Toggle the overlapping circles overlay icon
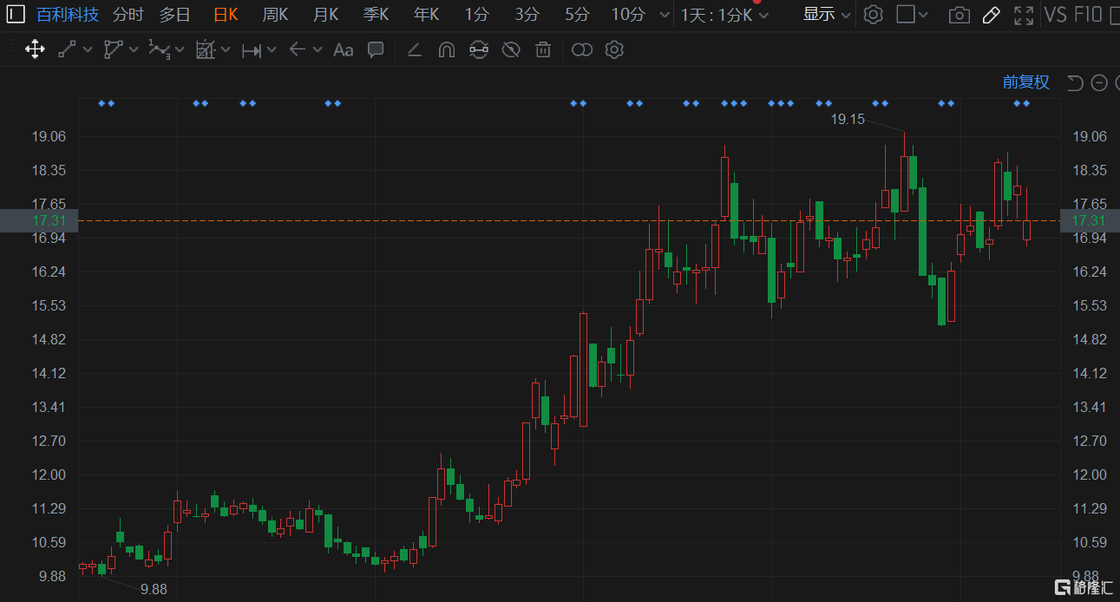 coord(582,50)
